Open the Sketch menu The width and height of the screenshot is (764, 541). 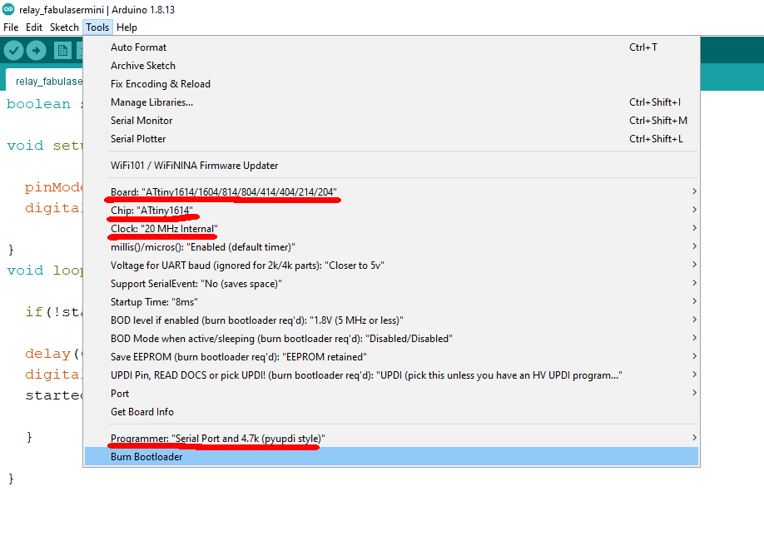coord(64,27)
